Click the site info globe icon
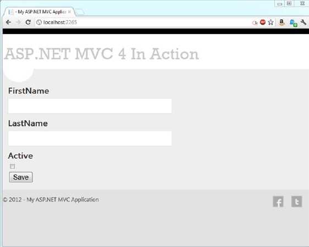This screenshot has width=309, height=247. pos(39,23)
